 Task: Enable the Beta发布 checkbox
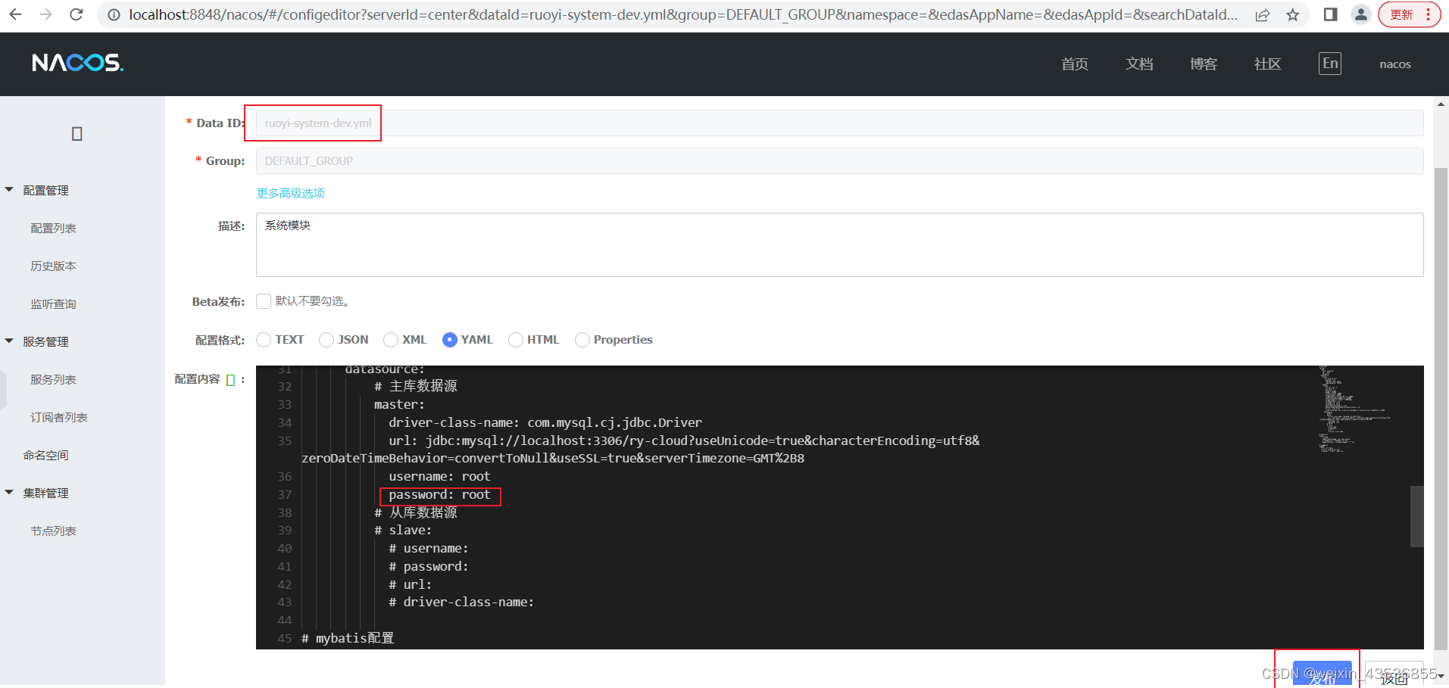(264, 301)
